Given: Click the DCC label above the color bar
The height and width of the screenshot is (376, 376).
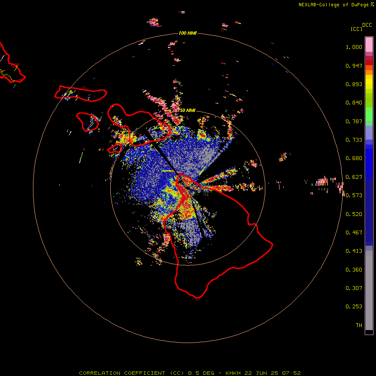Looking at the screenshot, I should [367, 25].
